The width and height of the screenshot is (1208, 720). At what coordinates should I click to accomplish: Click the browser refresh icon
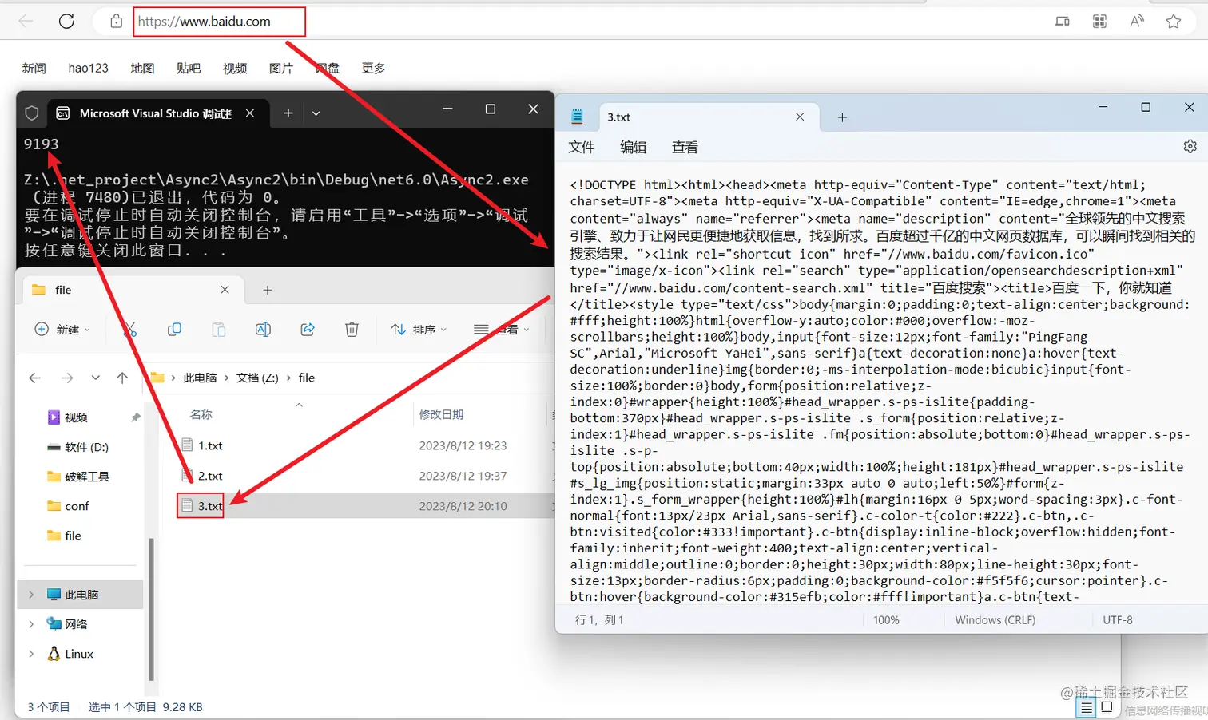66,22
